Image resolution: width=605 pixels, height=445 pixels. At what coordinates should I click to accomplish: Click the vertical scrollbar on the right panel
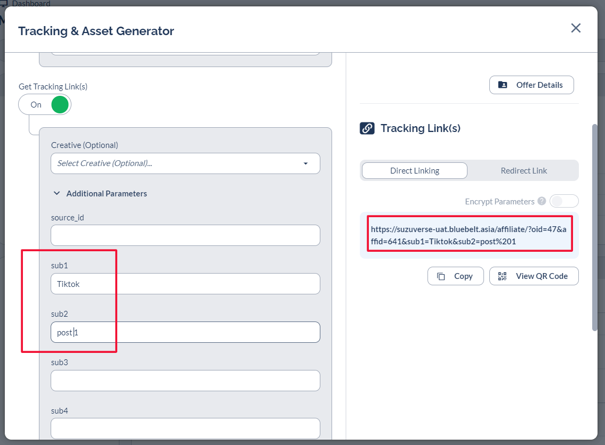point(595,229)
